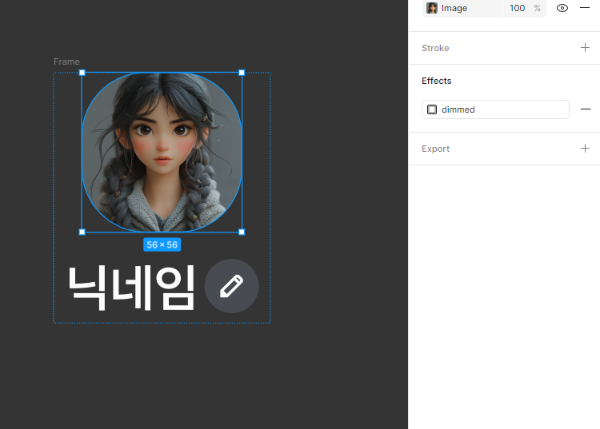Click the bottom-right selection resize handle
Screen dimensions: 600x429
[x=242, y=232]
